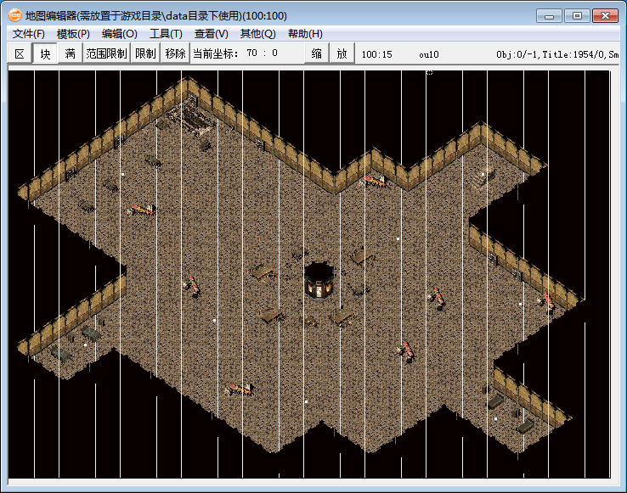The image size is (627, 493).
Task: Open the 工具(T) menu
Action: click(166, 34)
